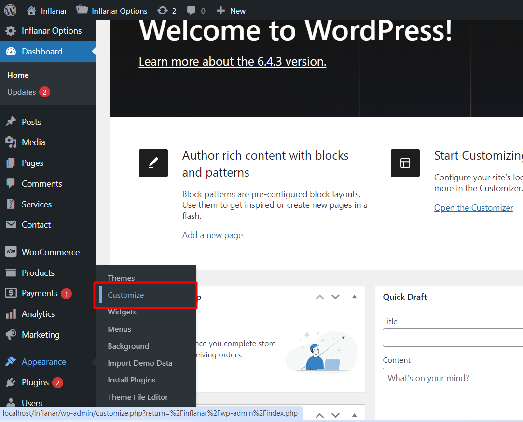Click the Media library icon
523x422 pixels.
(x=11, y=142)
